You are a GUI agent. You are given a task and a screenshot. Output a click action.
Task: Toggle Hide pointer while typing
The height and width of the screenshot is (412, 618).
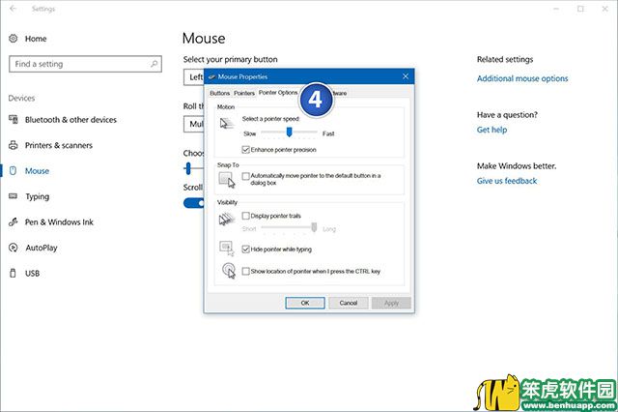(246, 249)
